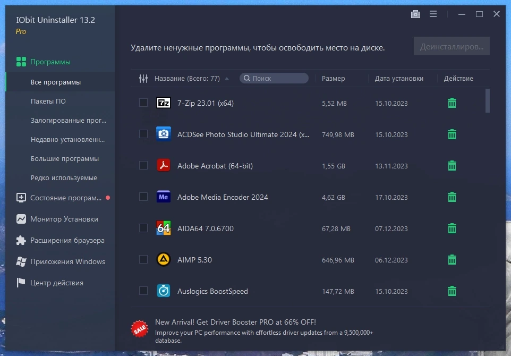This screenshot has width=511, height=356.
Task: Open the hamburger options menu
Action: (x=433, y=14)
